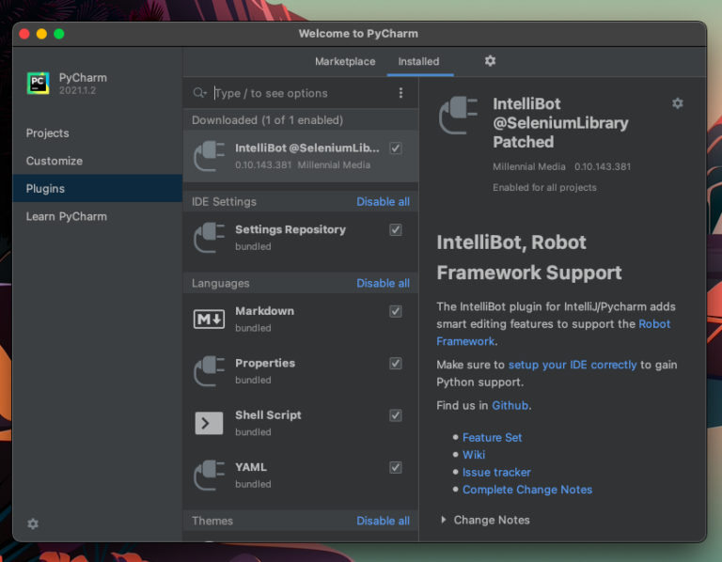Screen dimensions: 722x562
Task: Open the three-dot plugin search options menu
Action: (400, 93)
